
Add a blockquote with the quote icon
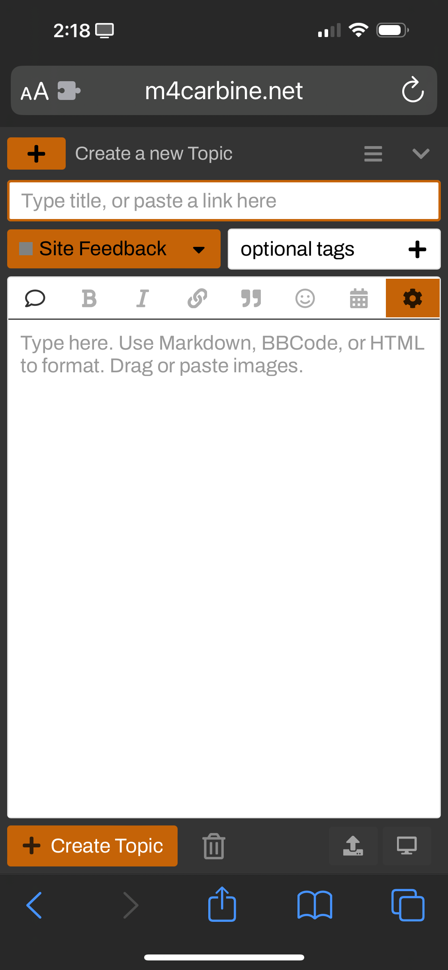tap(251, 299)
